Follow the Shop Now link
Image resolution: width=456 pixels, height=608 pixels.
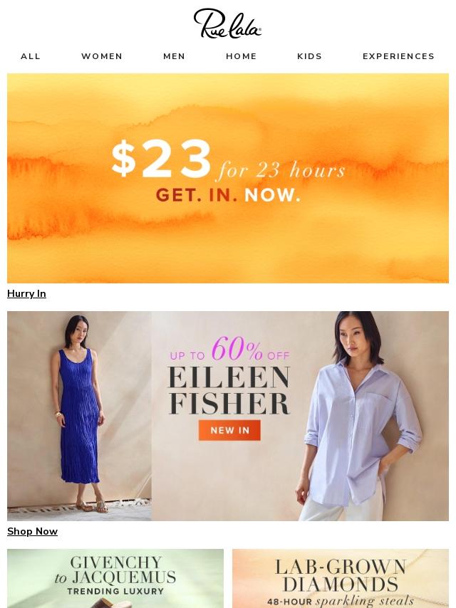click(x=33, y=531)
